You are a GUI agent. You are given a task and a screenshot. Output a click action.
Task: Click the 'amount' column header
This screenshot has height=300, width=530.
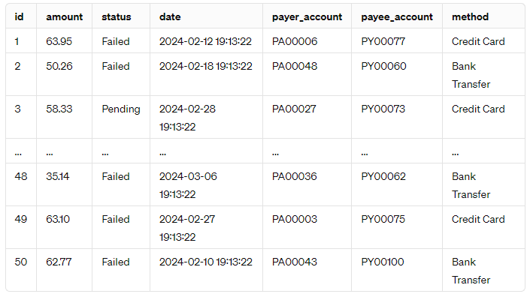pos(64,16)
